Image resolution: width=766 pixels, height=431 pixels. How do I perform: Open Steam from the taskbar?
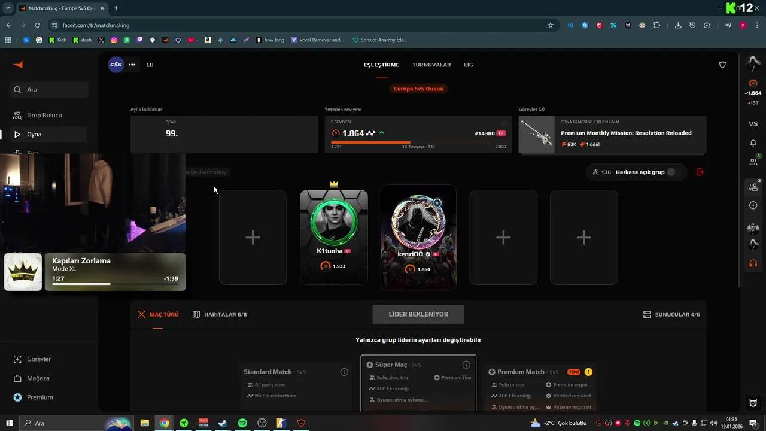223,423
